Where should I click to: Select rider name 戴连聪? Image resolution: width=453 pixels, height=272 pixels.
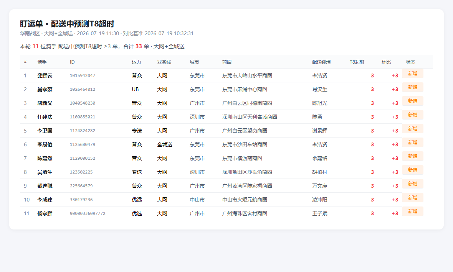45,186
